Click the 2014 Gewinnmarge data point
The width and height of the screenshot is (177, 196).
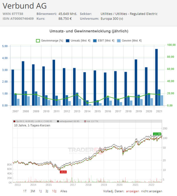click(x=87, y=103)
